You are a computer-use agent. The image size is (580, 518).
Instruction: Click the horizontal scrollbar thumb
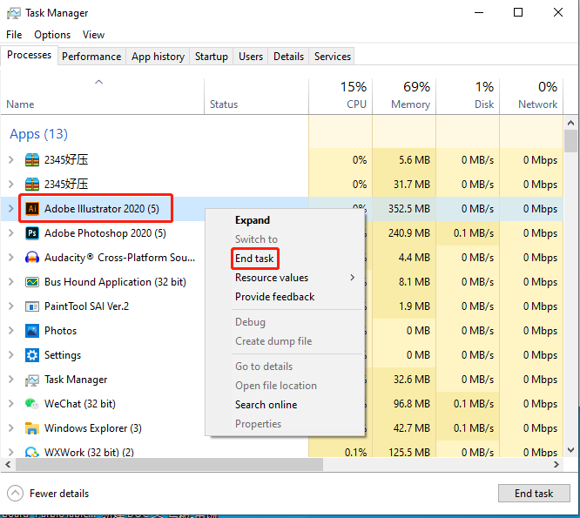[x=169, y=464]
